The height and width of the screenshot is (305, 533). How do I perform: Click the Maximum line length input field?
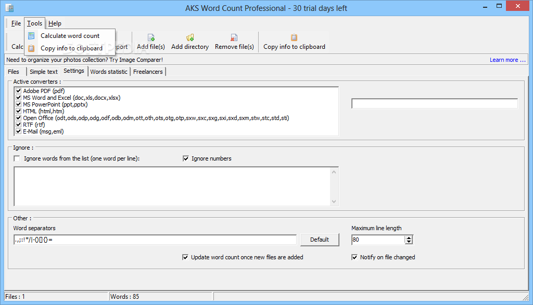pos(378,240)
